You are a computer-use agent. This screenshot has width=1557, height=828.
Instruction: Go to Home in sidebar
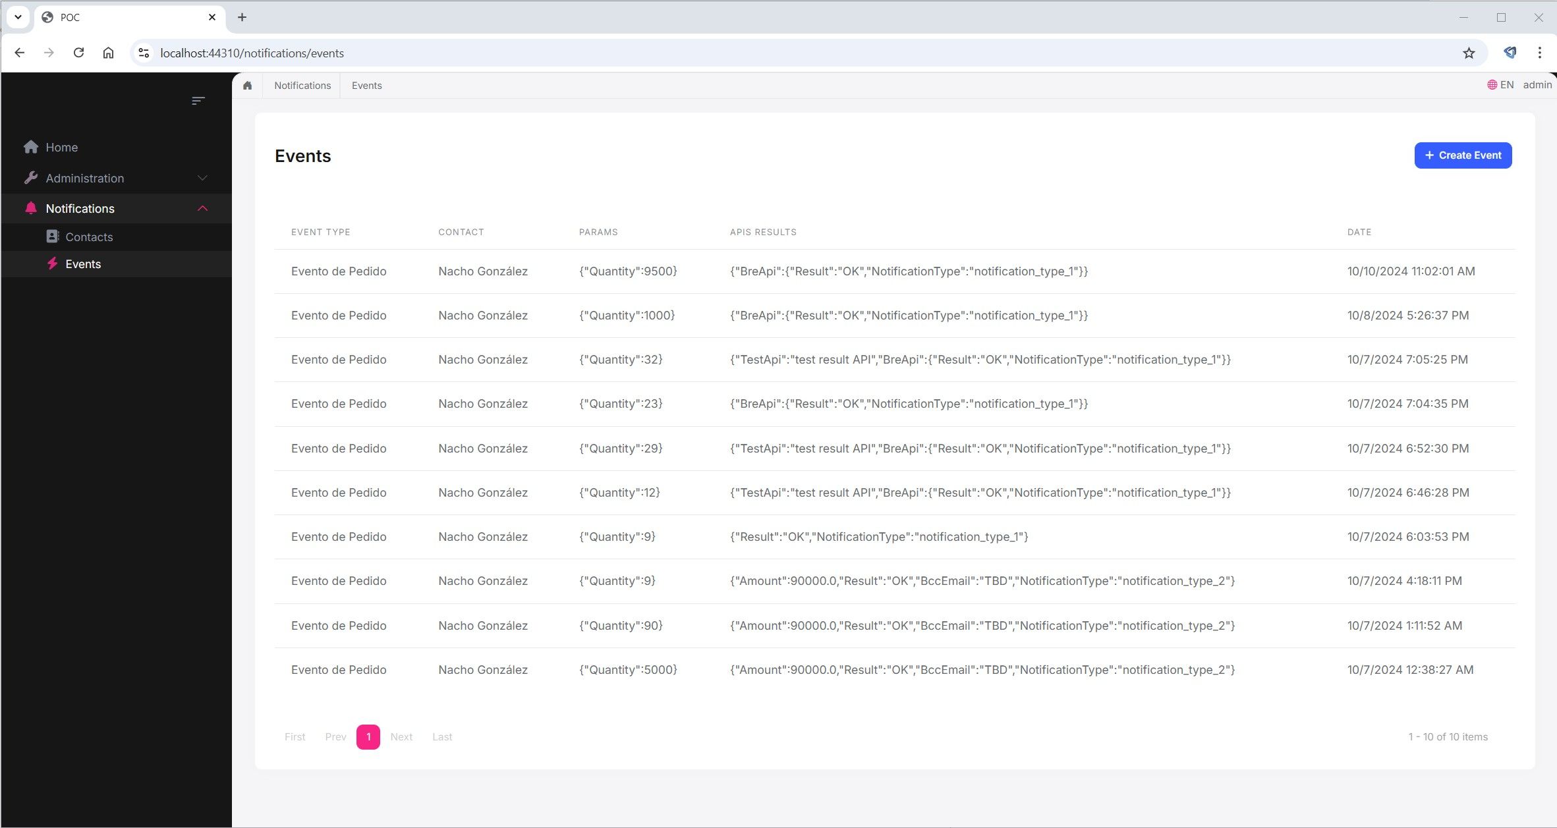point(61,148)
